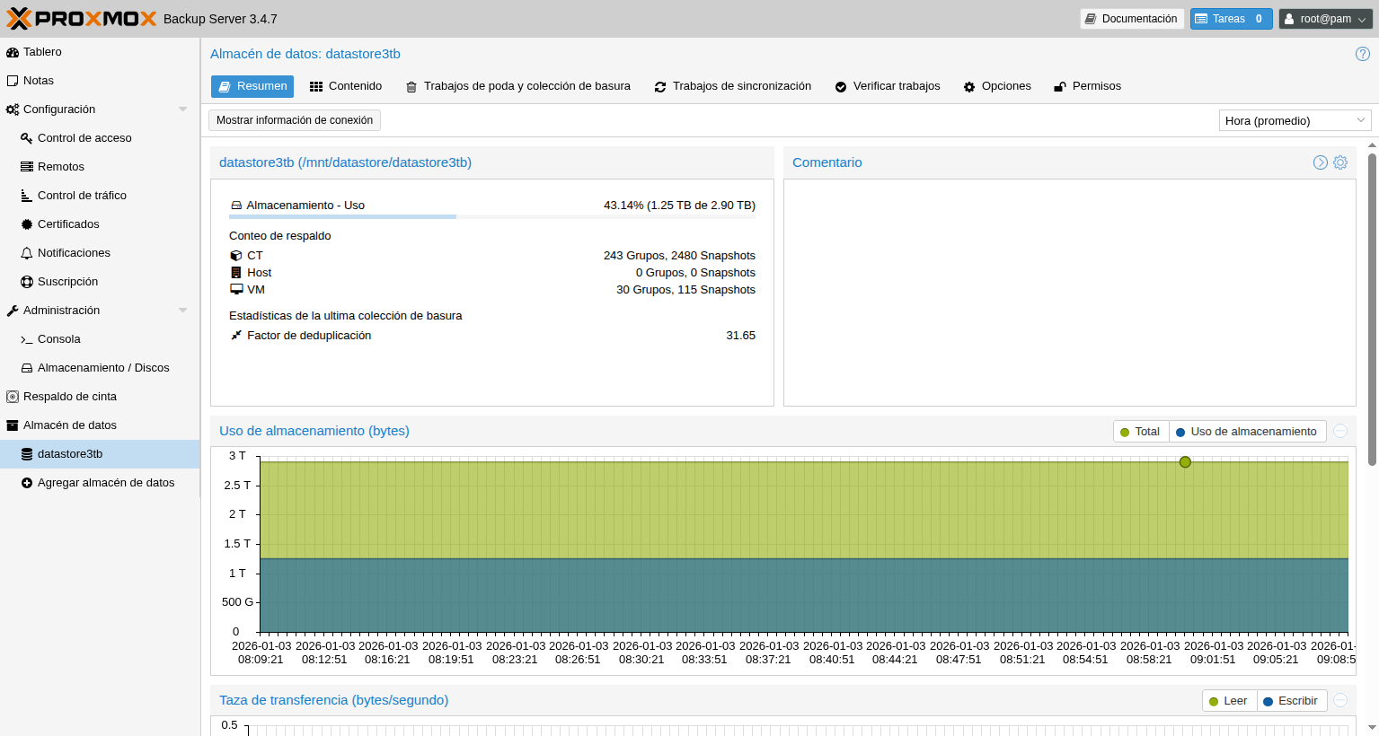Viewport: 1379px width, 736px height.
Task: Collapse Comentario panel with arrow icon
Action: click(x=1320, y=162)
